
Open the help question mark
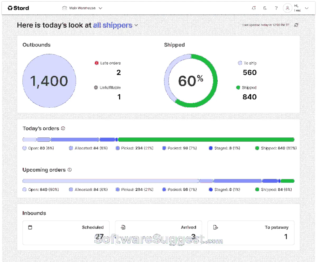click(x=276, y=8)
